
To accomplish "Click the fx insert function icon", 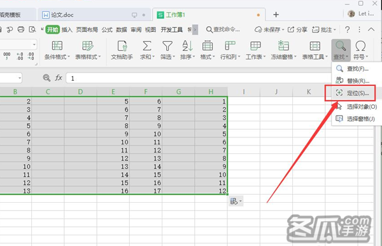I will (59, 78).
